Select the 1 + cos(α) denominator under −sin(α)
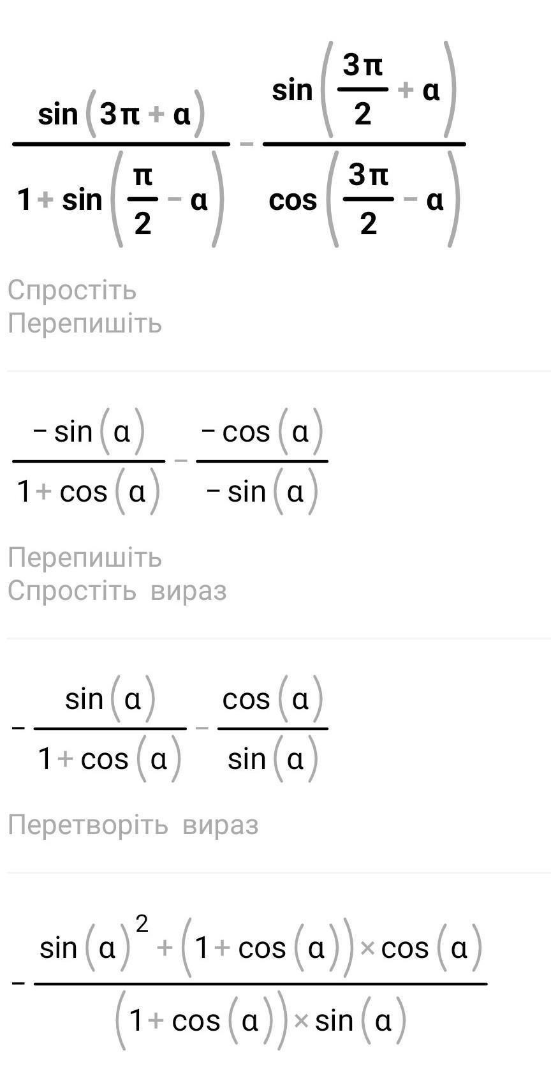Screen dimensions: 551x1076 [x=89, y=491]
